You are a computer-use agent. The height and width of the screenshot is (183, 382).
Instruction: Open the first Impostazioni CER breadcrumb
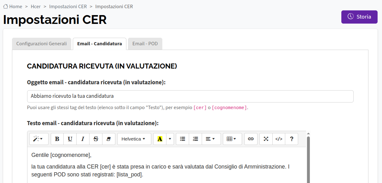(x=68, y=6)
